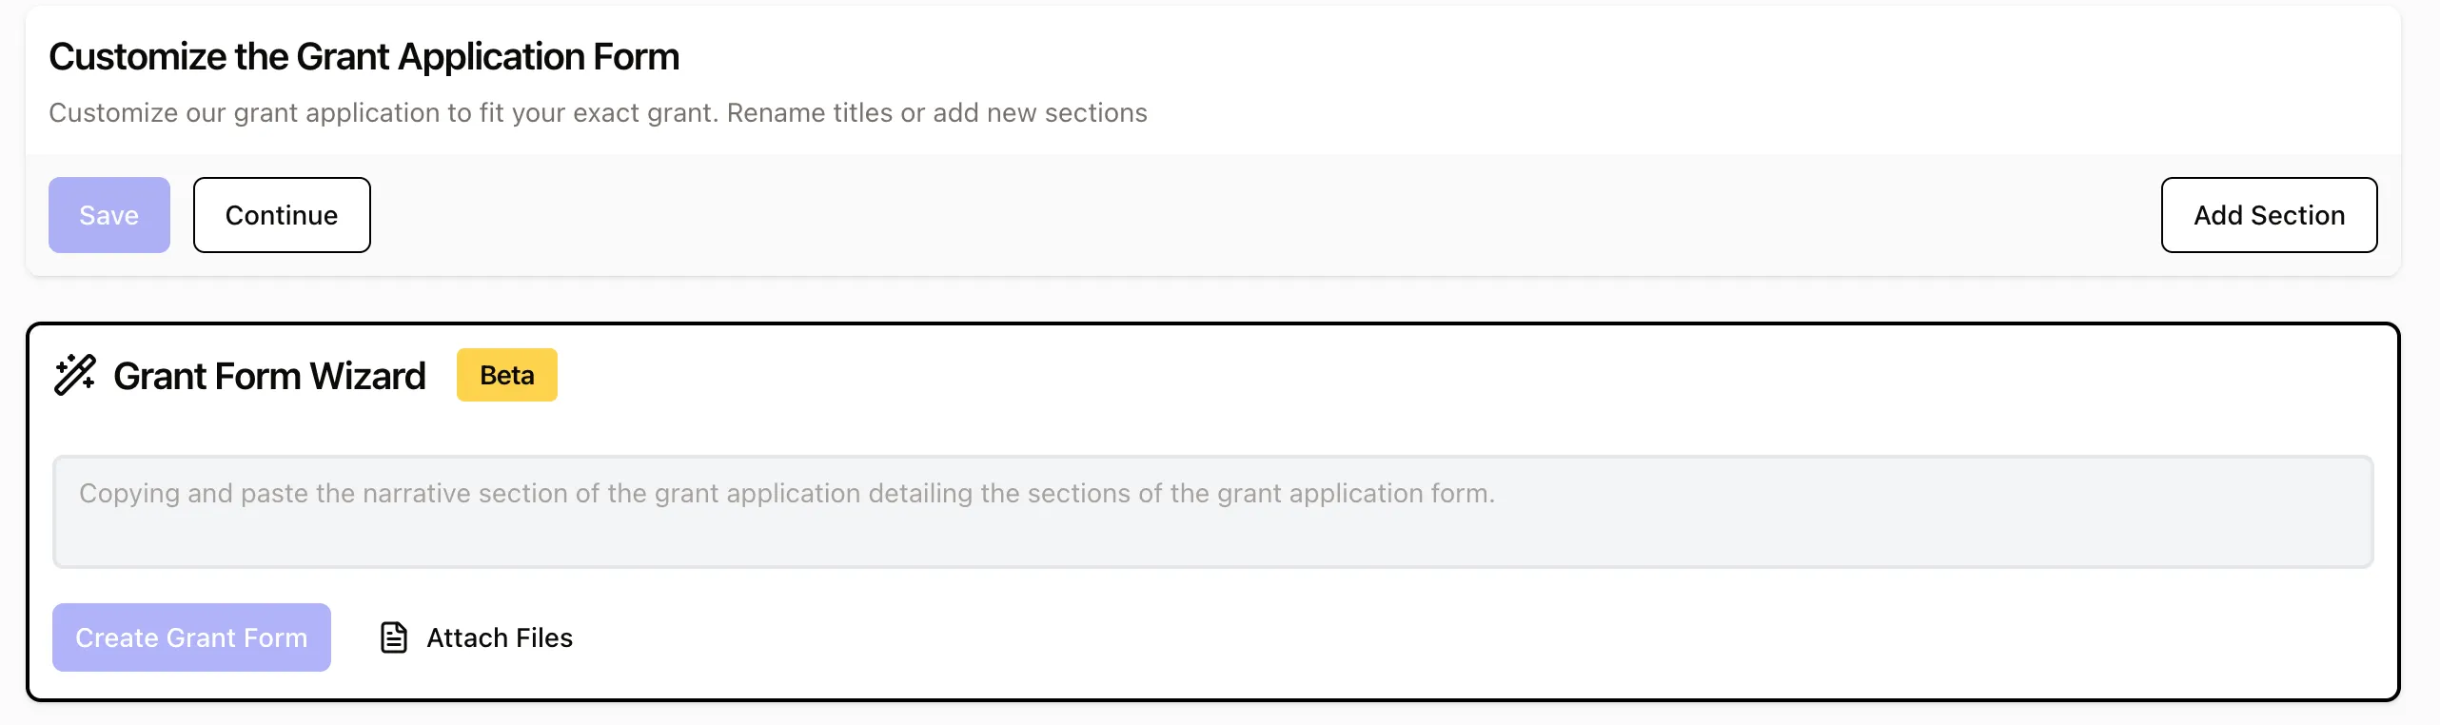Click the placeholder text about pasting the narrative
Viewport: 2440px width, 725px height.
tap(787, 493)
